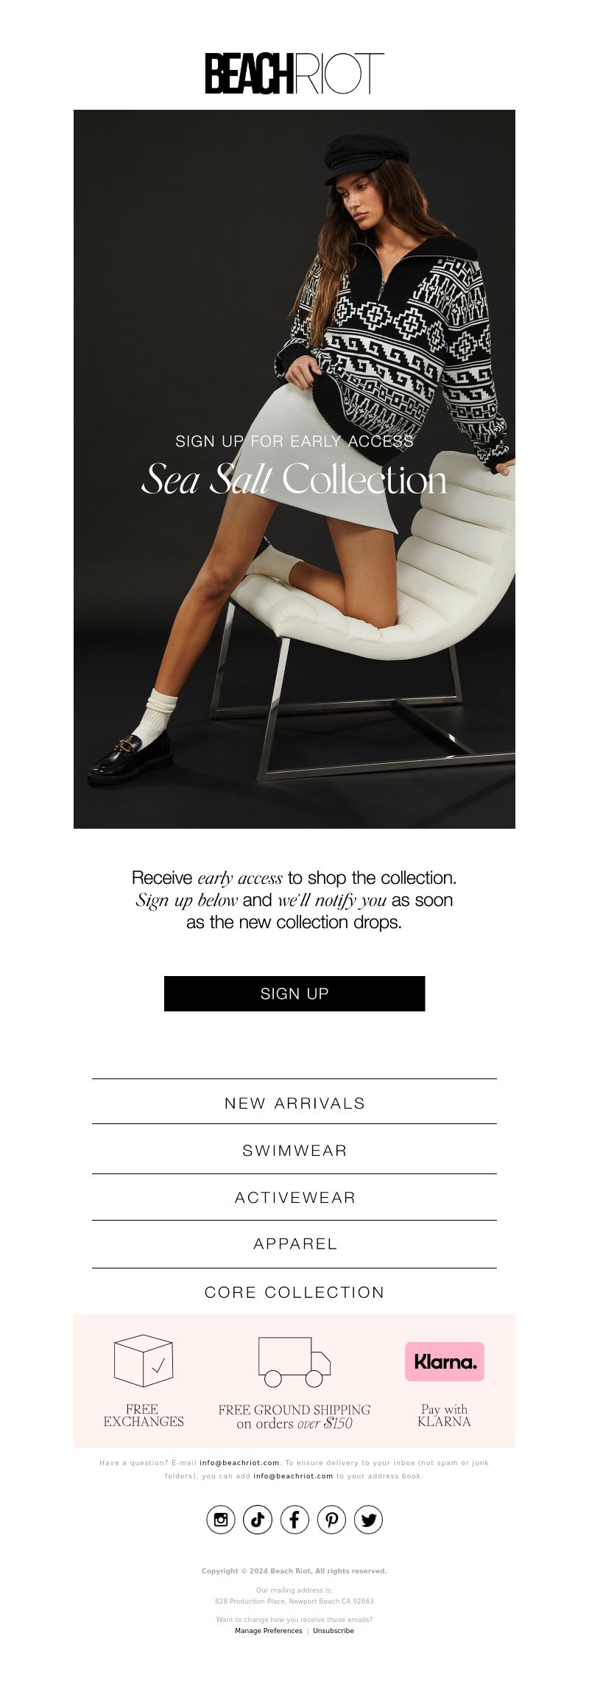Open the Pinterest social icon
This screenshot has height=1695, width=589.
pyautogui.click(x=331, y=1519)
